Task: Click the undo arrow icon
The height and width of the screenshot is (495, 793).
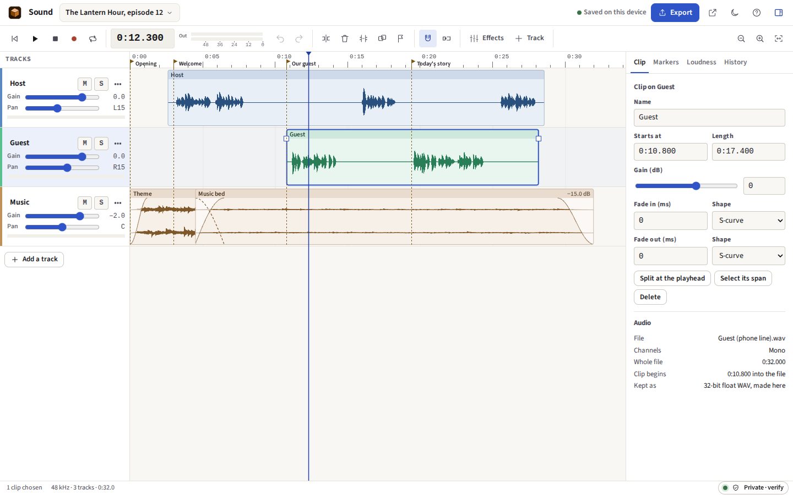Action: coord(280,38)
